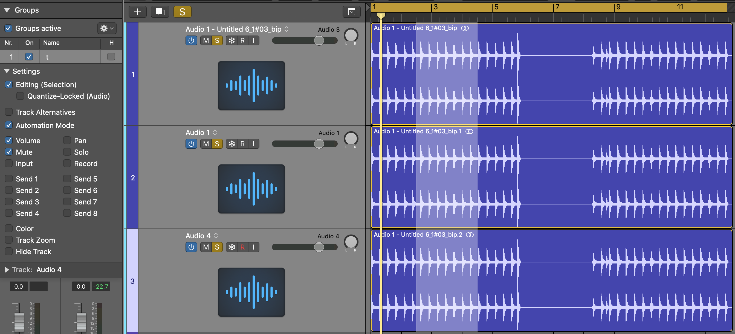Disable record-enable R on Audio 4 track
735x334 pixels.
click(x=242, y=247)
